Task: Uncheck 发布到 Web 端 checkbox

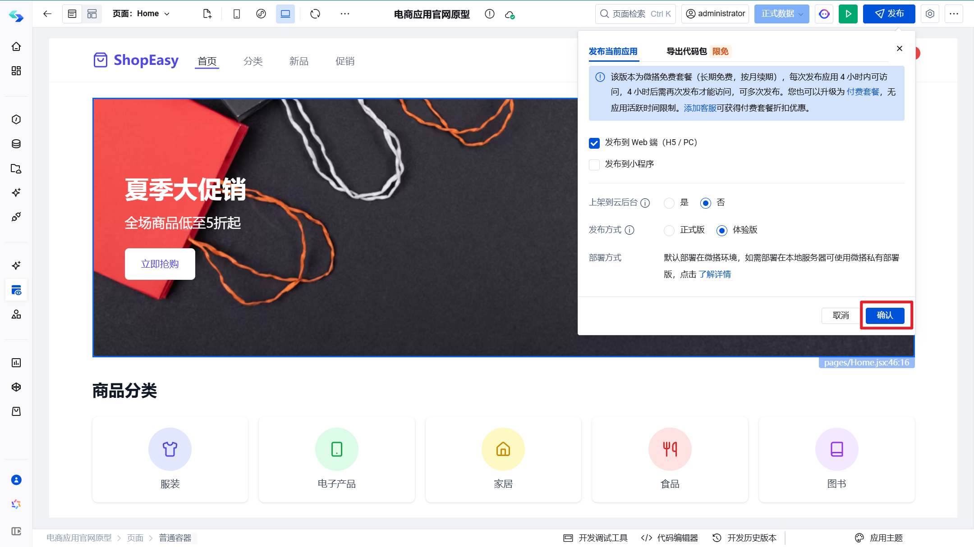Action: coord(594,143)
